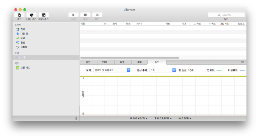Click the Search field in toolbar
The width and height of the screenshot is (259, 139).
[226, 15]
